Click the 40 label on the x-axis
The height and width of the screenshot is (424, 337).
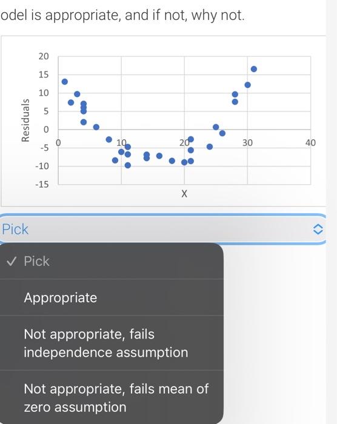coord(310,143)
